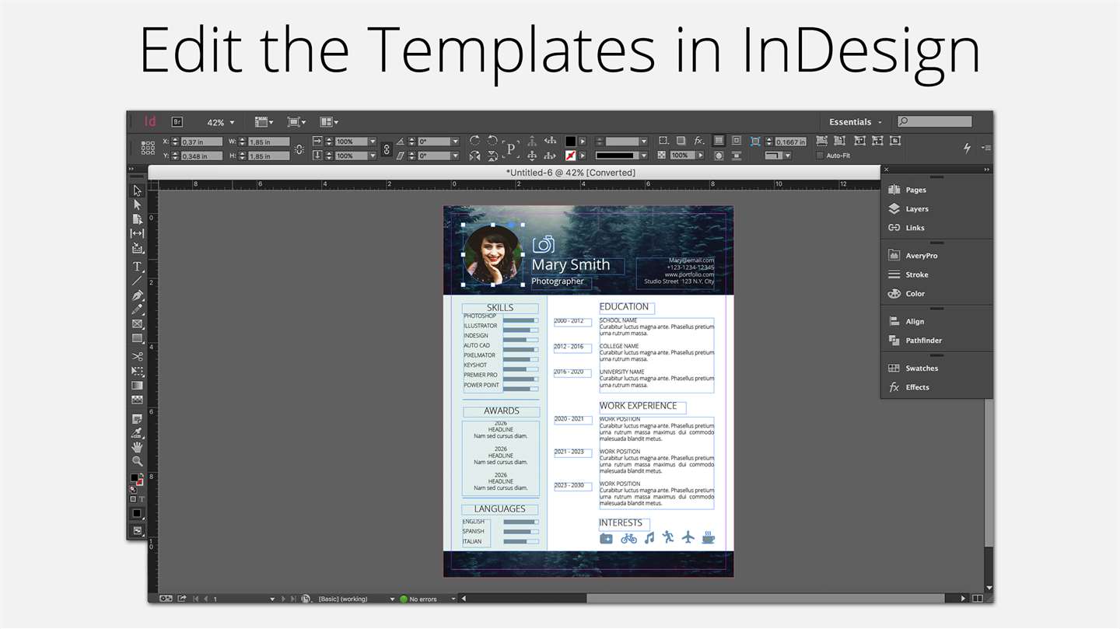Select the Note tool

(x=137, y=419)
